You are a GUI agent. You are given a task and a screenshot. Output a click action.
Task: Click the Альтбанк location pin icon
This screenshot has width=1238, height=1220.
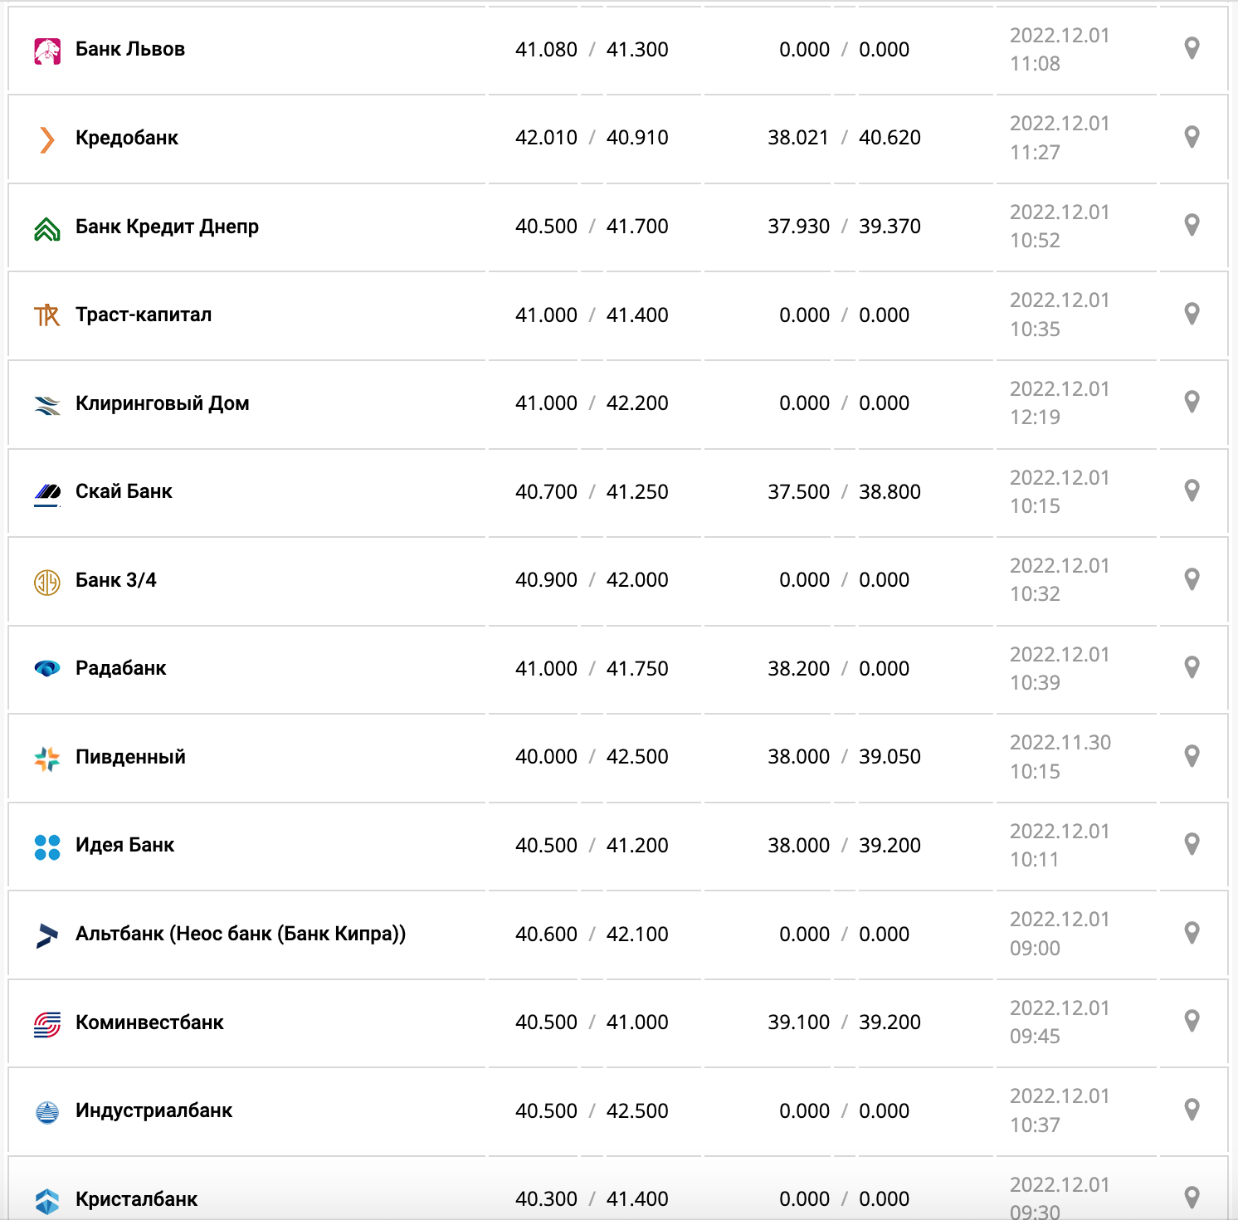(1192, 933)
